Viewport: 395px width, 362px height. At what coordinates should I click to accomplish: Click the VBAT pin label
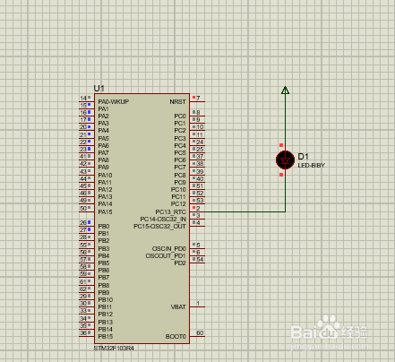178,306
